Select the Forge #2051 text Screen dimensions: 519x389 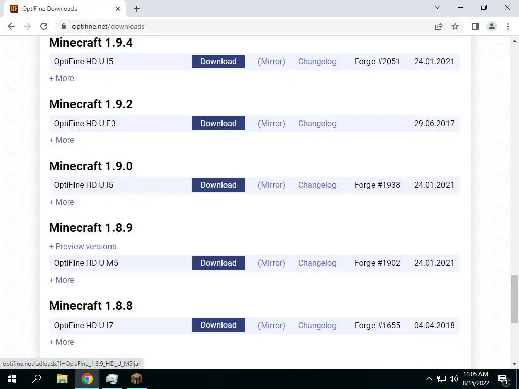(377, 61)
